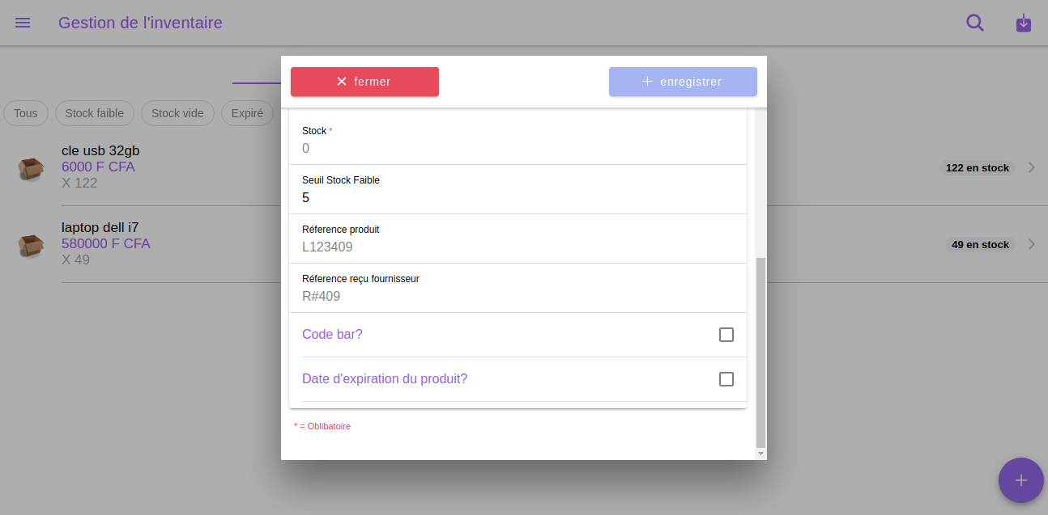Enable the Code bar checkbox
Viewport: 1048px width, 515px height.
click(726, 335)
